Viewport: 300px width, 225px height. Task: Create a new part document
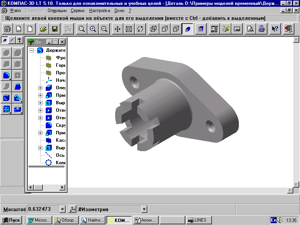pos(7,29)
